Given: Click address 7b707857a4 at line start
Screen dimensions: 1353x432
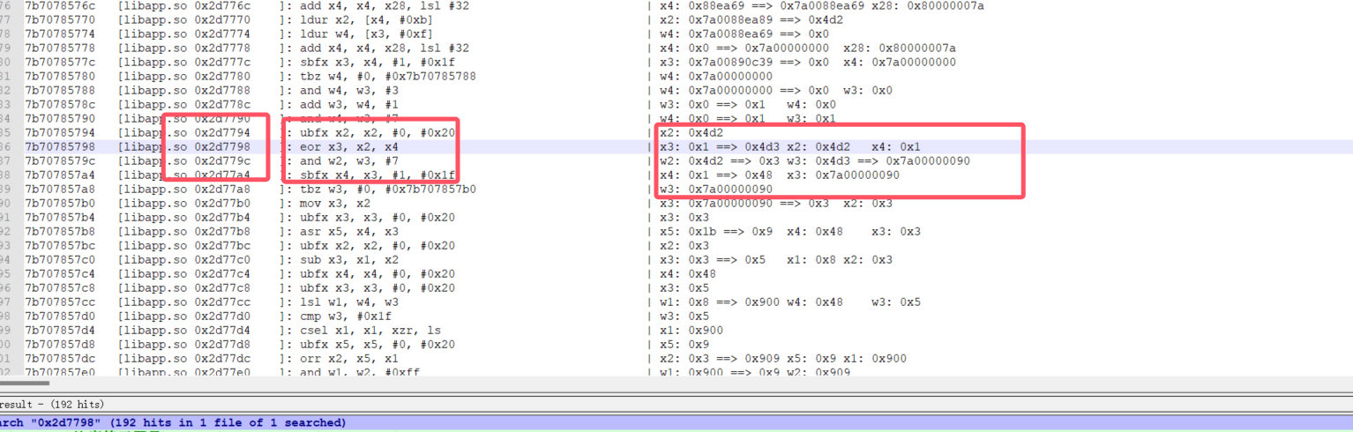Looking at the screenshot, I should tap(60, 175).
